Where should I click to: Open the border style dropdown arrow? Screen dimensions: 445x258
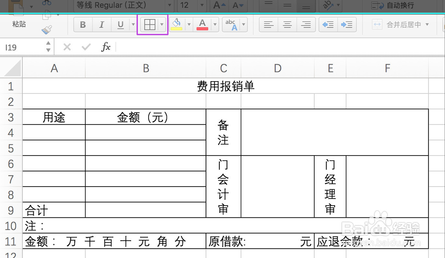tap(161, 24)
